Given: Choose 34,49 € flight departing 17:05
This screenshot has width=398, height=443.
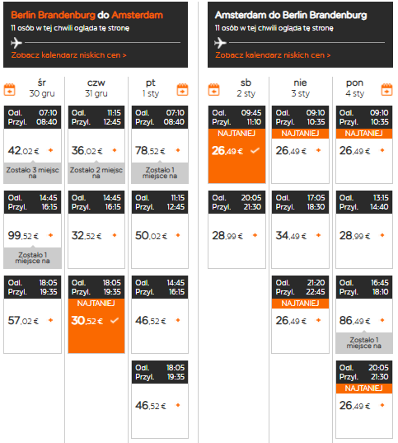Looking at the screenshot, I should click(x=300, y=229).
